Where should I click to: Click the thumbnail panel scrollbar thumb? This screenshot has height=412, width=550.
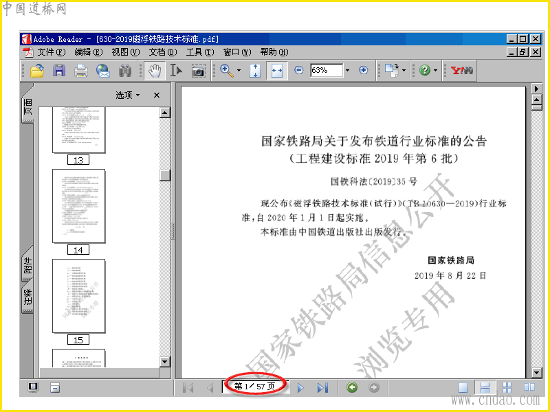165,175
